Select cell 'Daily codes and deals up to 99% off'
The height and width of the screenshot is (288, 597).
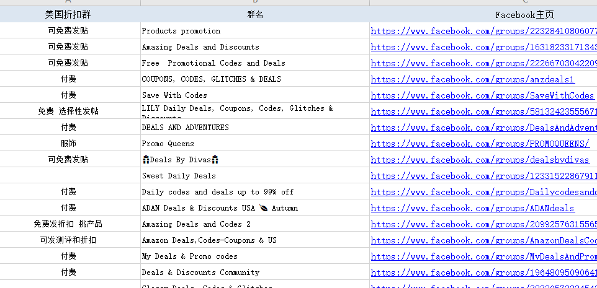[255, 191]
